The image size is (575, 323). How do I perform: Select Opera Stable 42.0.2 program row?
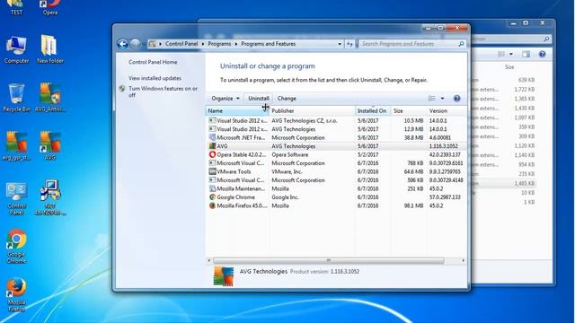[336, 154]
